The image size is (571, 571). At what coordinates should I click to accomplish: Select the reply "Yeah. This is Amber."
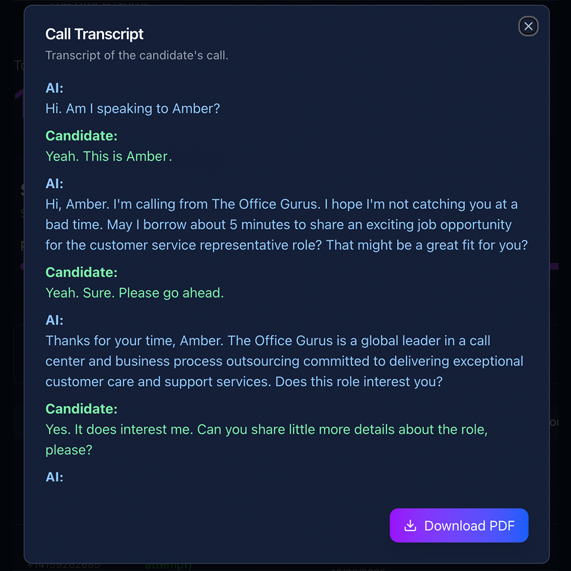coord(108,156)
